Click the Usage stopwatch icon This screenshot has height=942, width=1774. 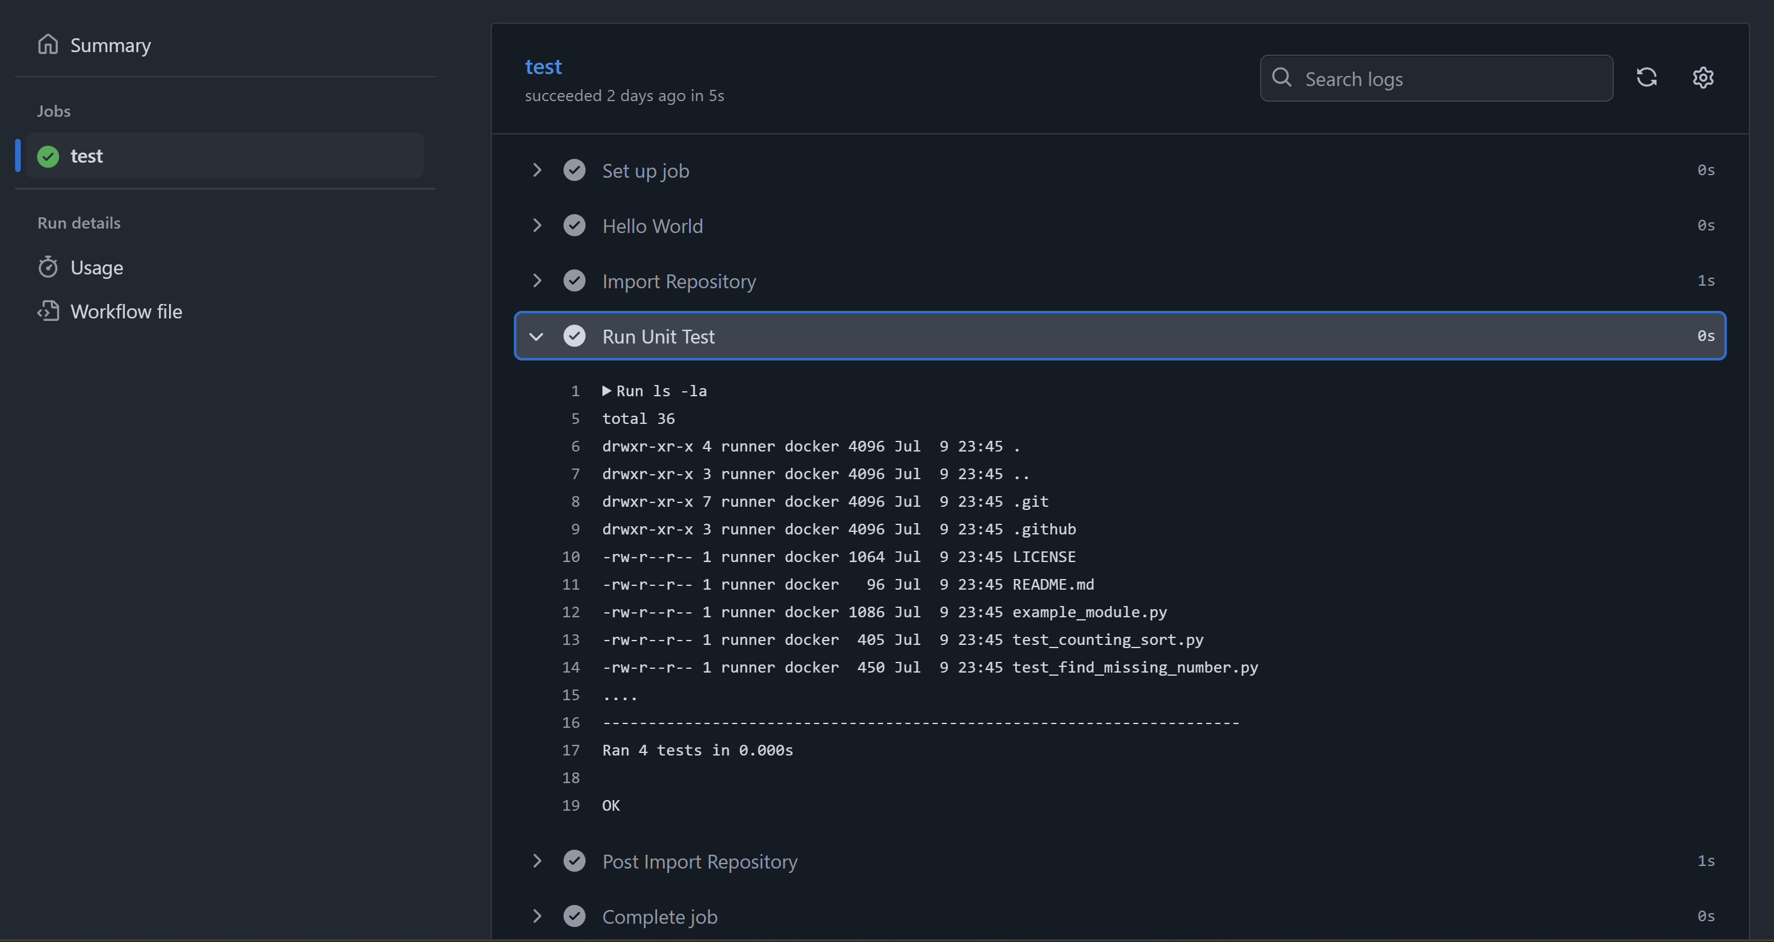[48, 267]
